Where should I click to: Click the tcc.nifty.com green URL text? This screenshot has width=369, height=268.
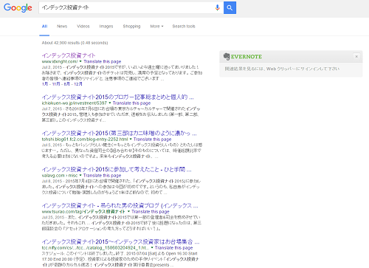tap(95, 248)
